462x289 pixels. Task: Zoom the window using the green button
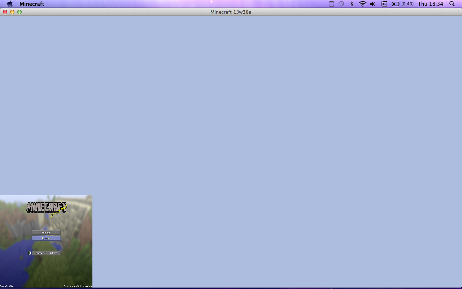19,12
